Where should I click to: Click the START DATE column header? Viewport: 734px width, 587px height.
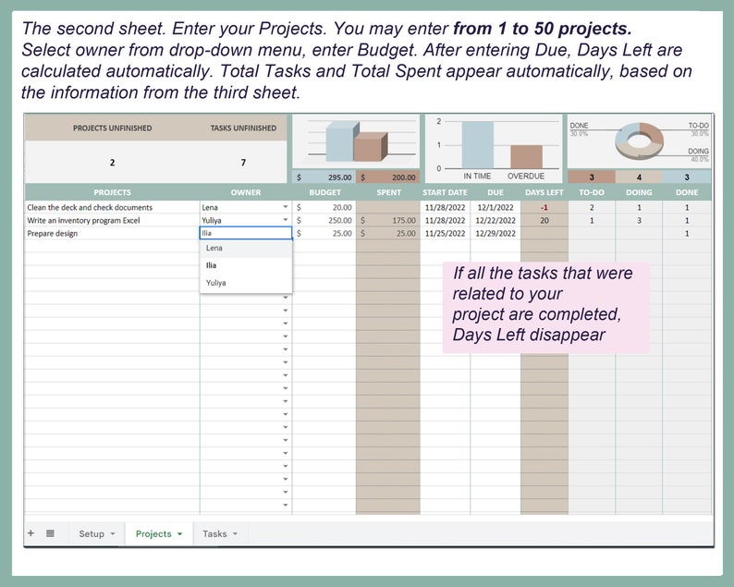[445, 192]
